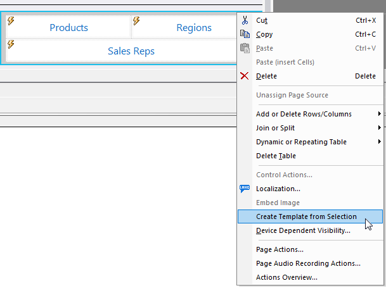The height and width of the screenshot is (288, 386).
Task: Click the Regions link in table
Action: (194, 28)
